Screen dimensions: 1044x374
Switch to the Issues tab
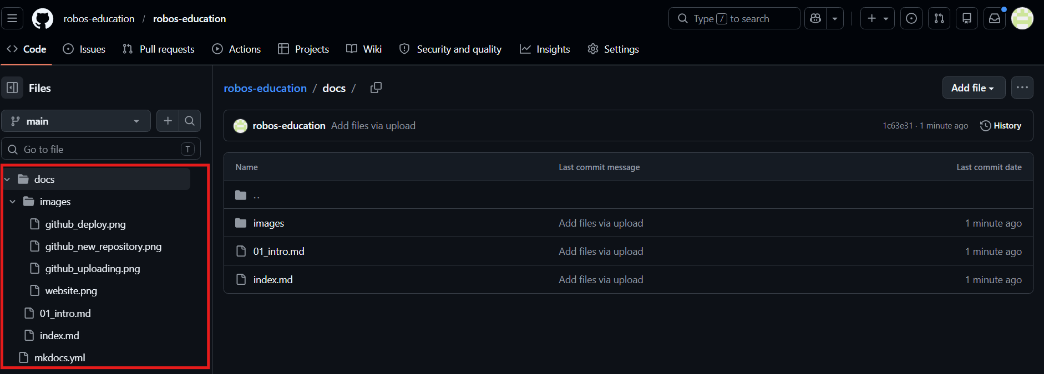[x=84, y=49]
